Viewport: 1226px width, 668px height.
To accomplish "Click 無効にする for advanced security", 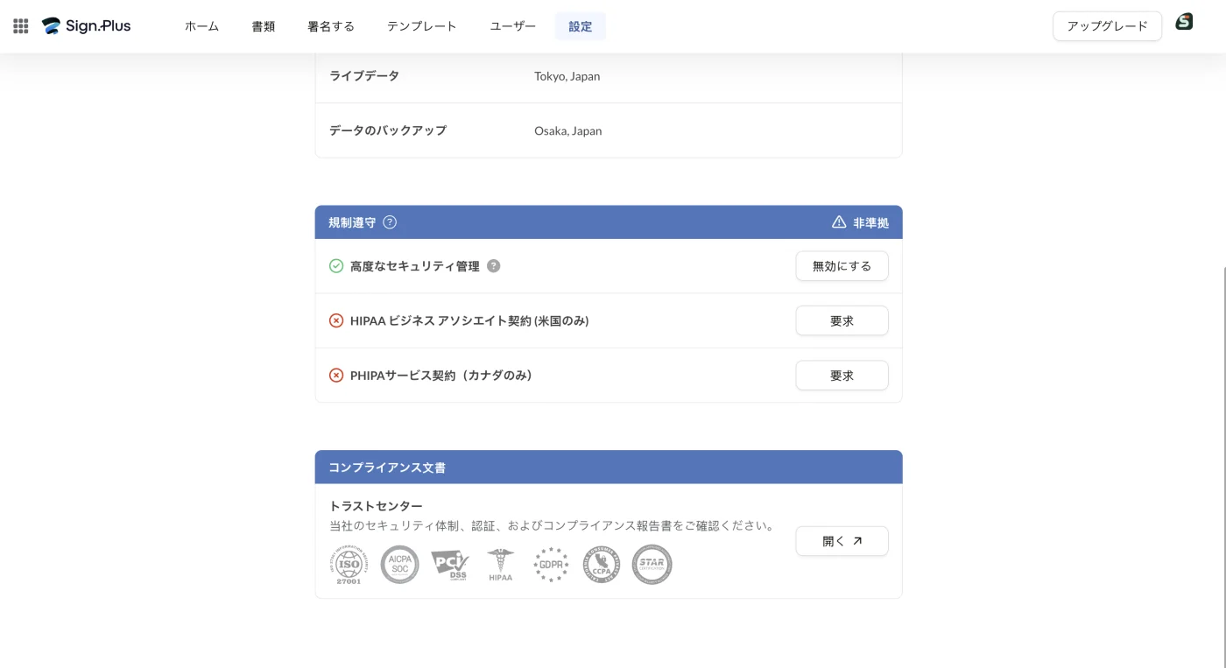I will click(842, 266).
